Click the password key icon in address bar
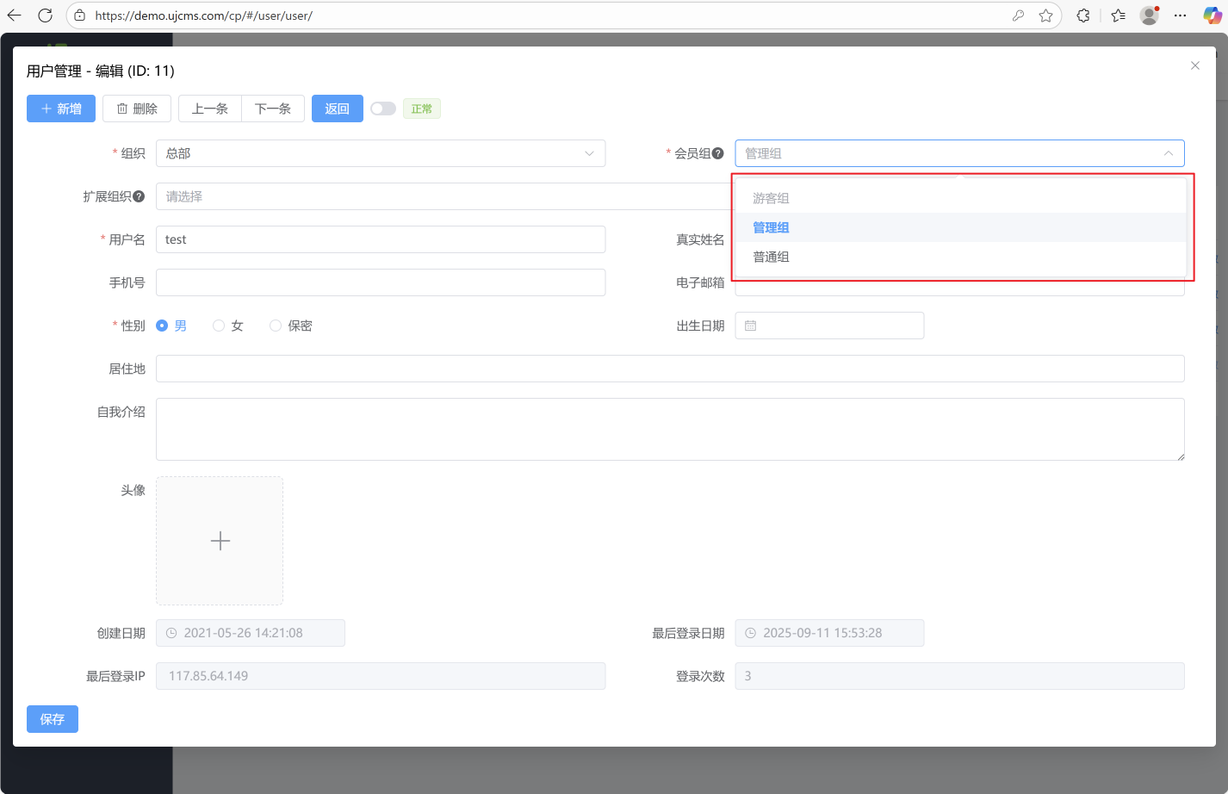This screenshot has height=794, width=1228. [x=1018, y=16]
